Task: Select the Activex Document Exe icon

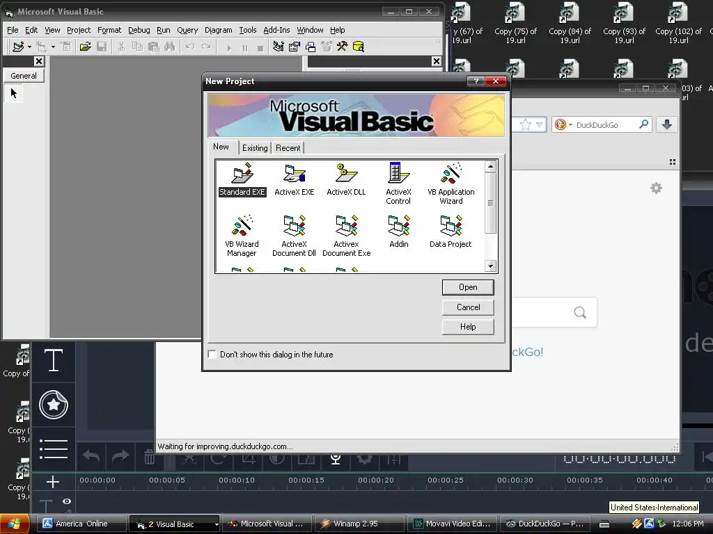Action: click(346, 226)
